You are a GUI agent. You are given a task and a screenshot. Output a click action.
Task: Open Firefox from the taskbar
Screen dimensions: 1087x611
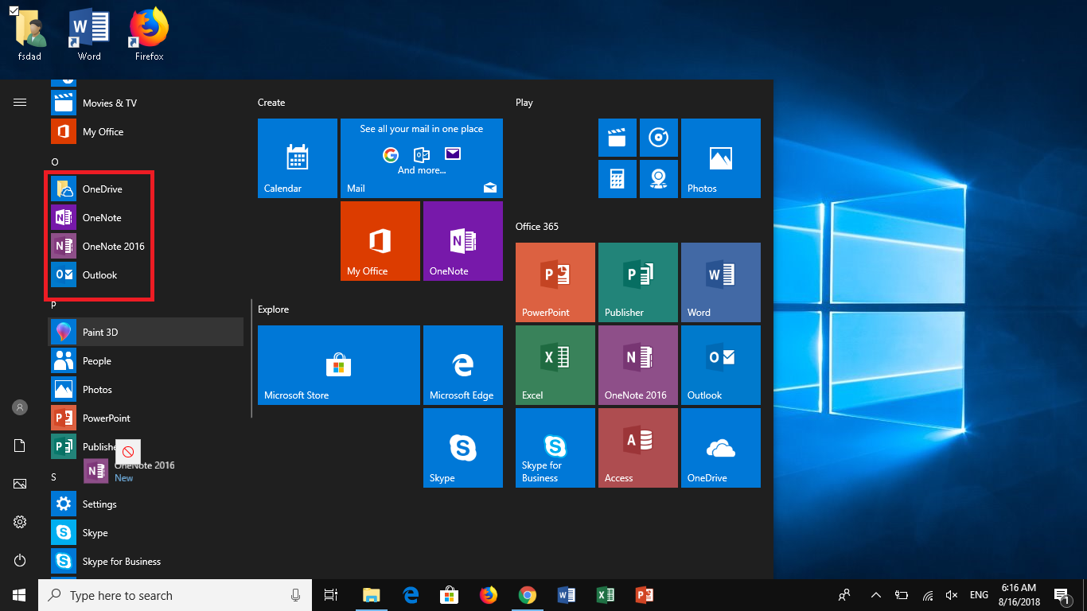pyautogui.click(x=488, y=595)
